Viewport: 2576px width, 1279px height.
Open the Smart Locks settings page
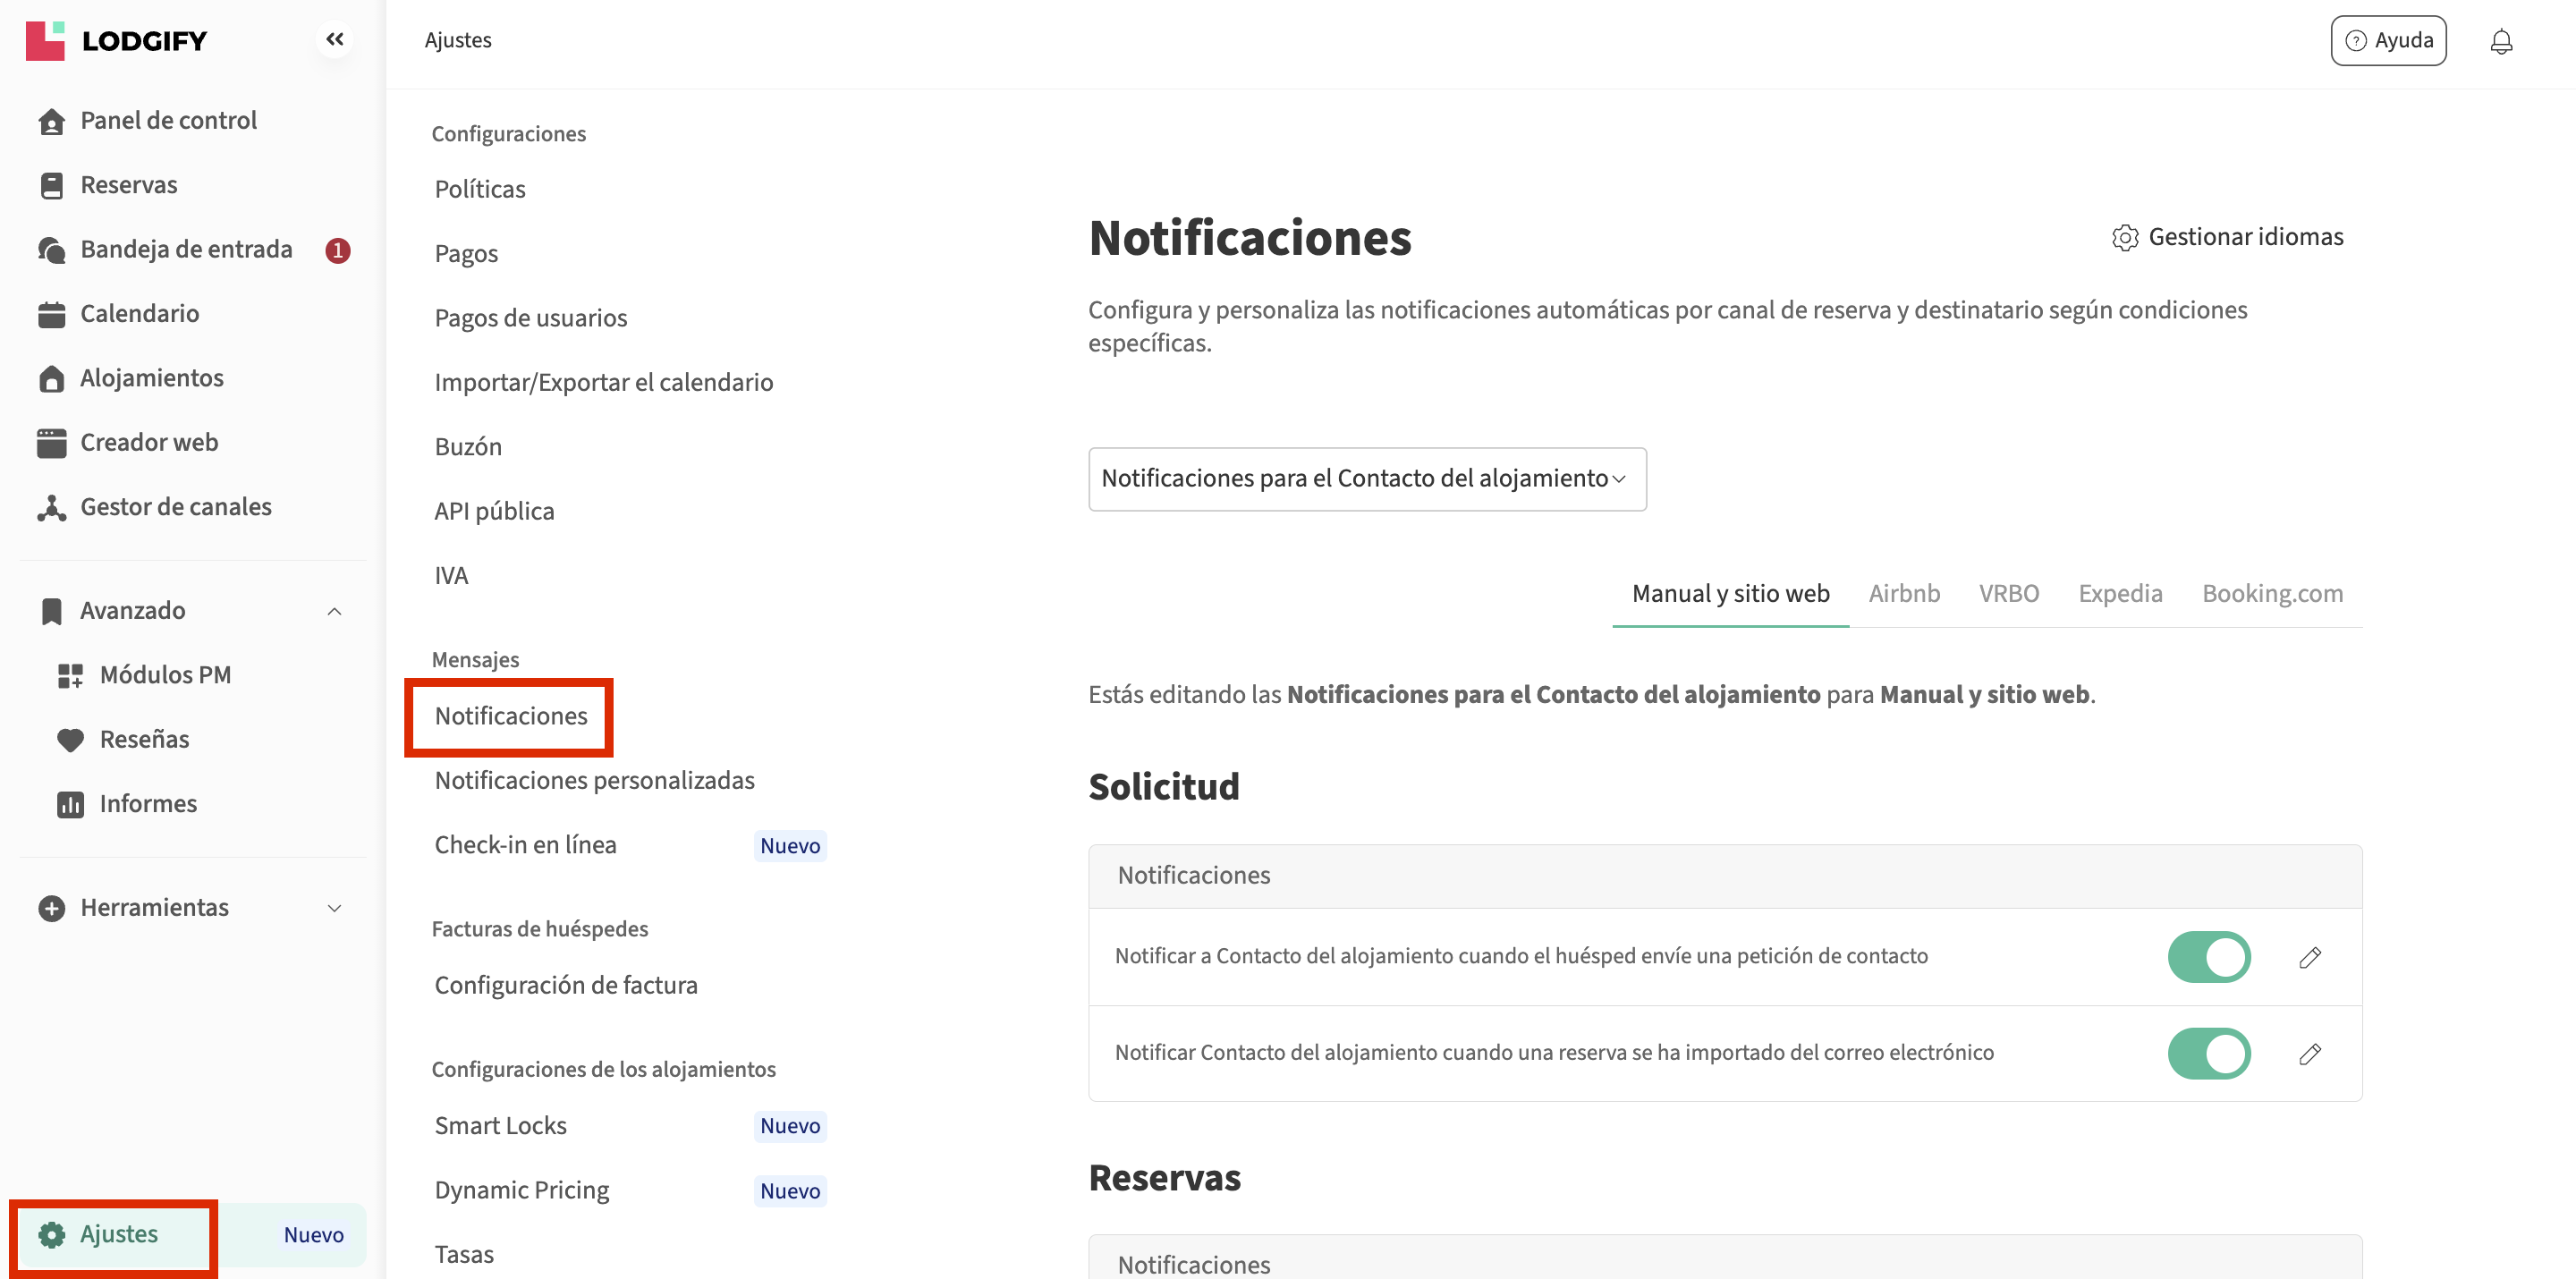pyautogui.click(x=500, y=1126)
